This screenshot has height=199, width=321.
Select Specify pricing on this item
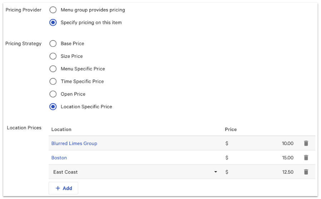[x=53, y=23]
